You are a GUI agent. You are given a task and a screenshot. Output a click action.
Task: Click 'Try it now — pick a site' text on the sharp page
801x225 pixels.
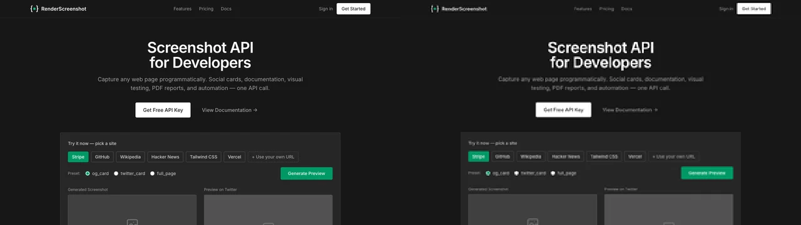92,143
